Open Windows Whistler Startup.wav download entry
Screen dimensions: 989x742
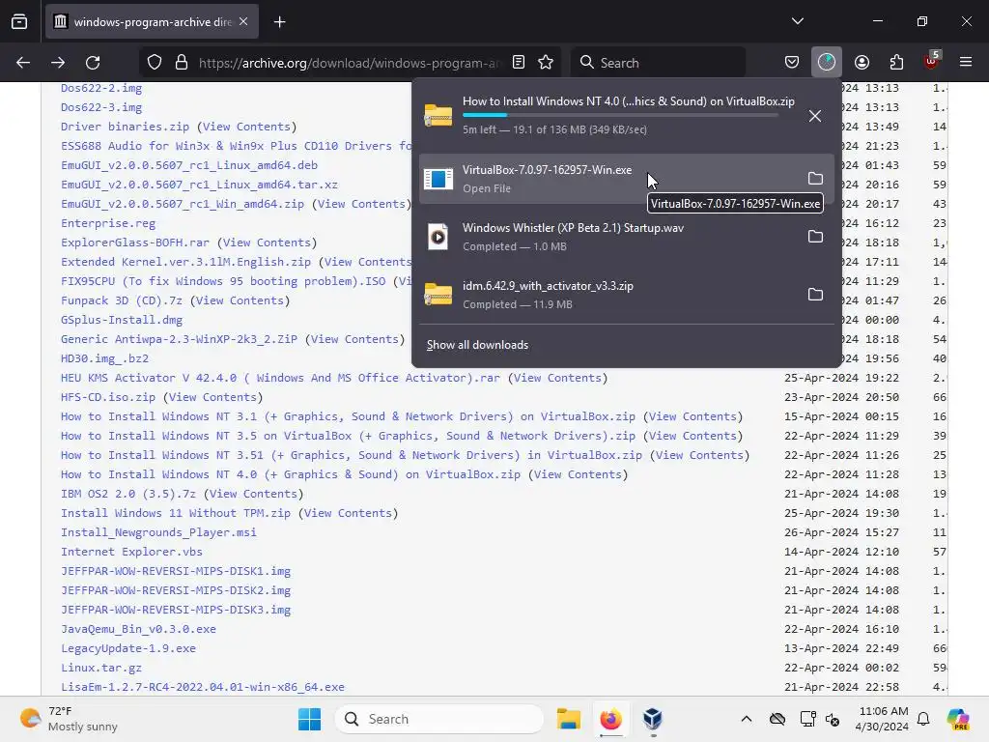[608, 237]
